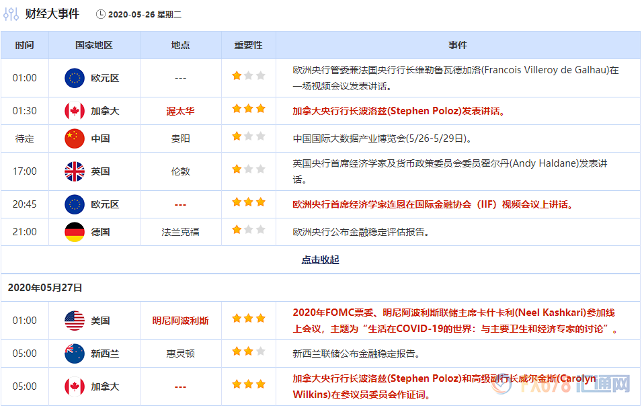Click the 新西兰联储公布金融稳定报告 event text

[356, 354]
